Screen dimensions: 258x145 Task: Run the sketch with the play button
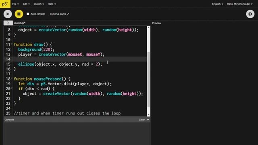(8, 14)
